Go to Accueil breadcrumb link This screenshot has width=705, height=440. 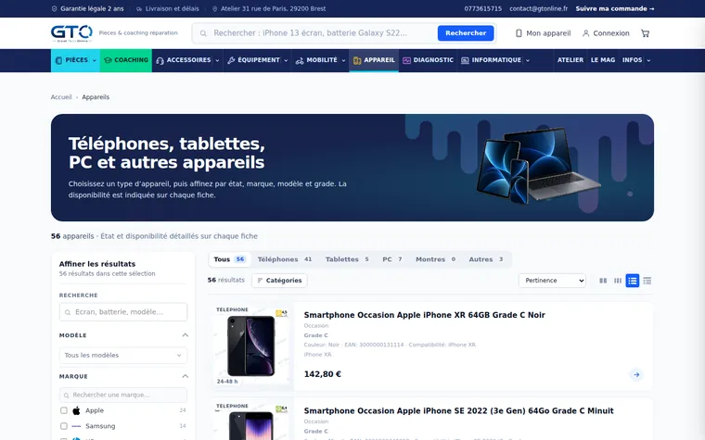(61, 97)
